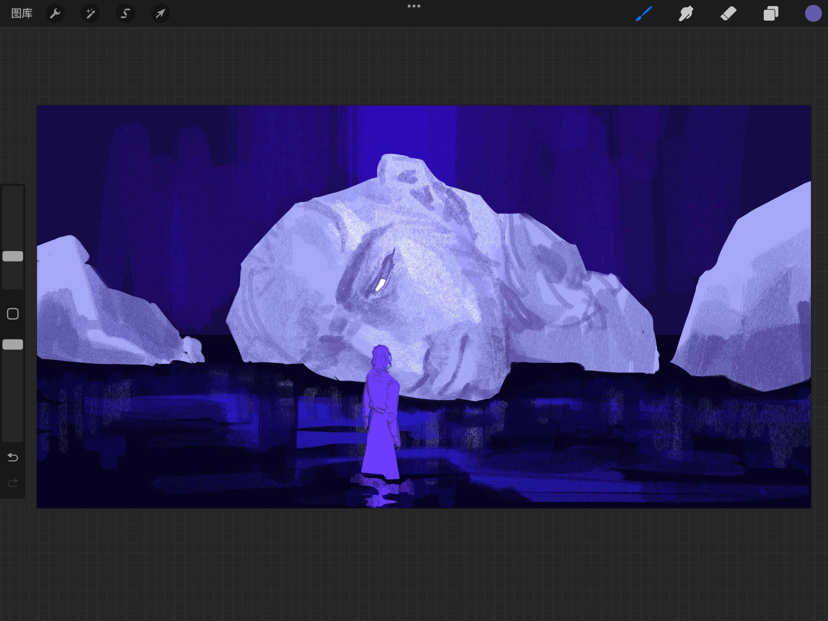Open the purple active color disc
This screenshot has width=828, height=621.
[813, 13]
